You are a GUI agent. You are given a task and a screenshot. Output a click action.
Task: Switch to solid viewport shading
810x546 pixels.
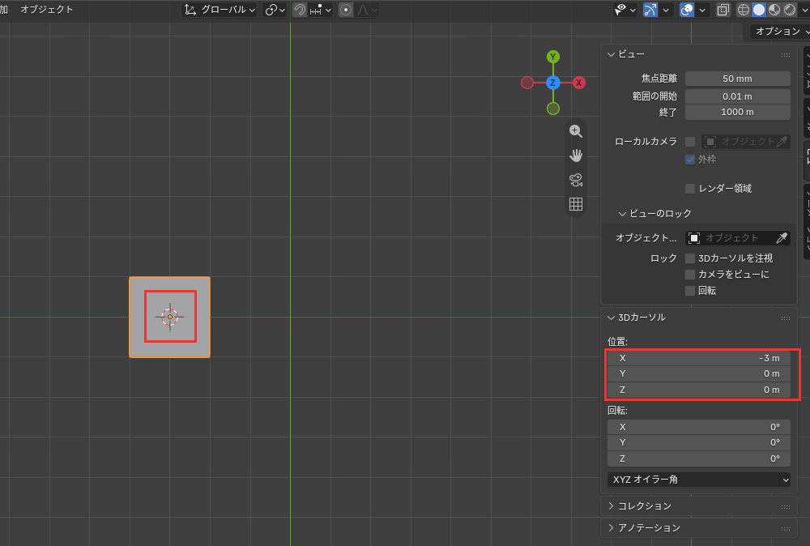(x=759, y=10)
